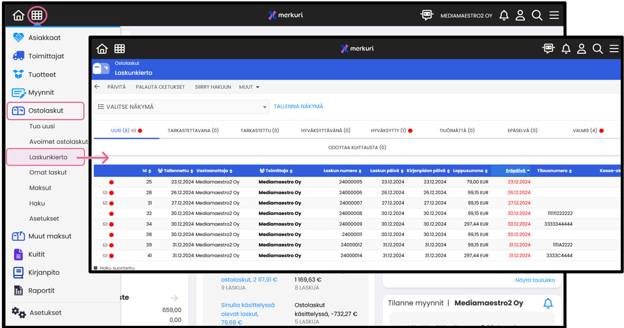The image size is (624, 328).
Task: Sort table by Eräpäivä column
Action: pyautogui.click(x=514, y=171)
